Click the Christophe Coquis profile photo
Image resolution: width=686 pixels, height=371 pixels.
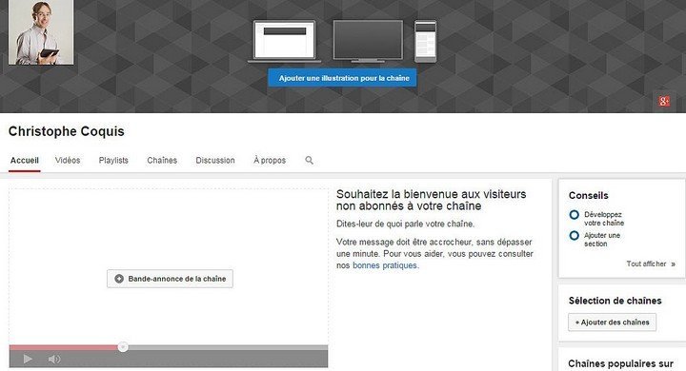pos(41,32)
